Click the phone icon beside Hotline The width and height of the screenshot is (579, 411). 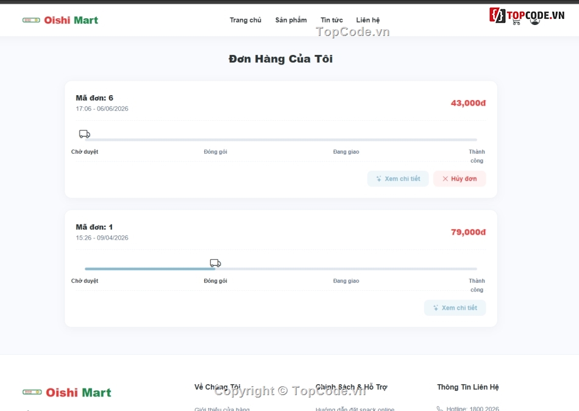(440, 409)
